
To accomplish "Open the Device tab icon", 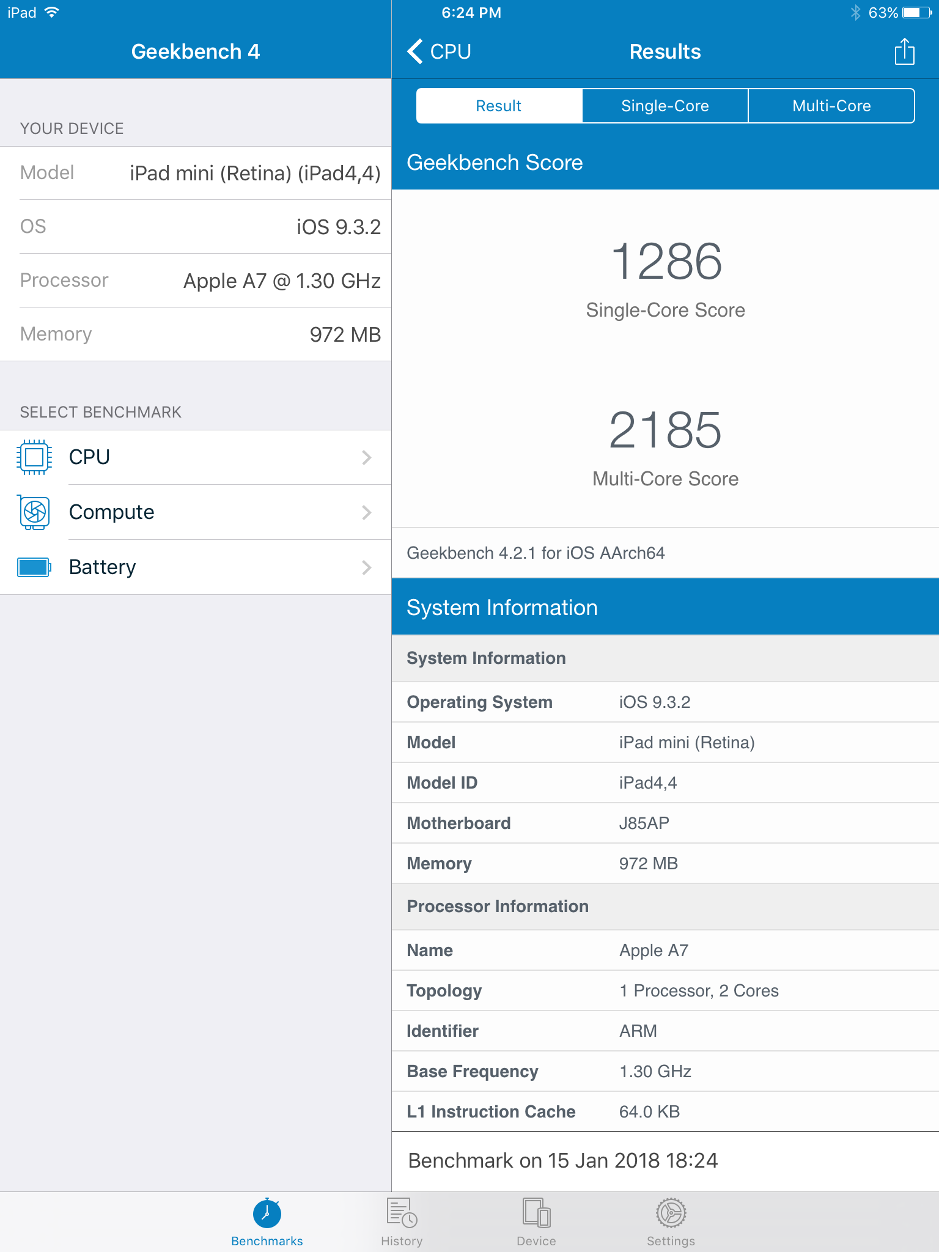I will [x=536, y=1213].
